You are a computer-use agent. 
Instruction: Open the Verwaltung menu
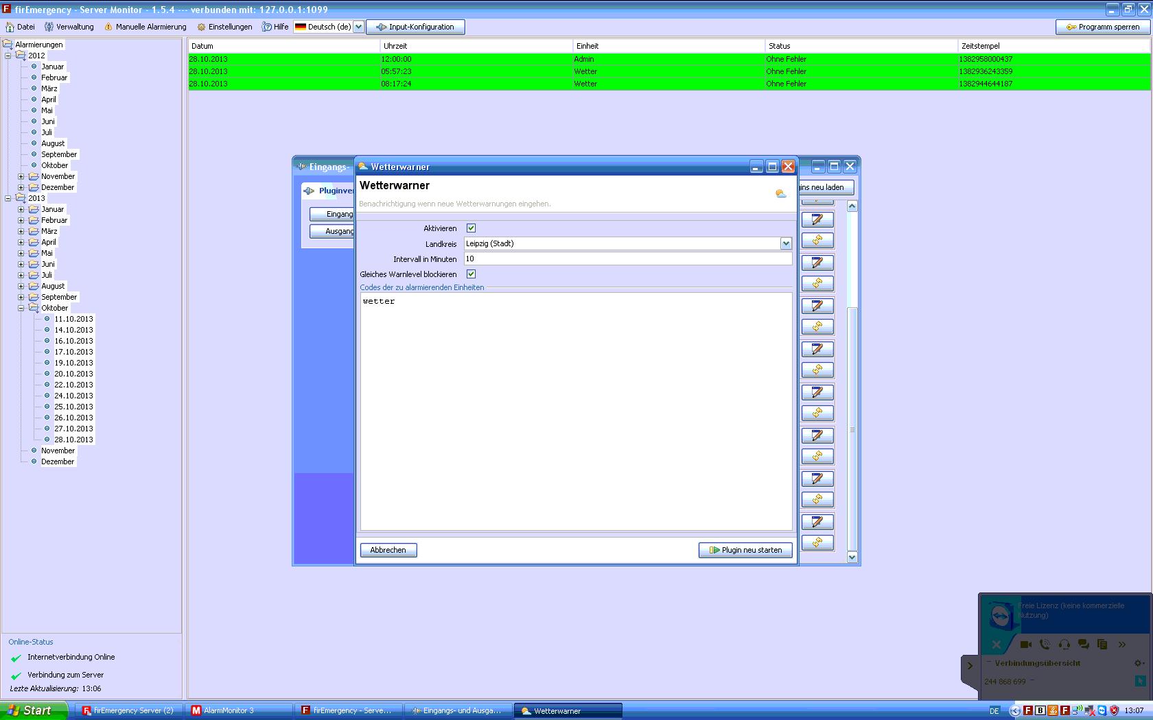tap(69, 27)
